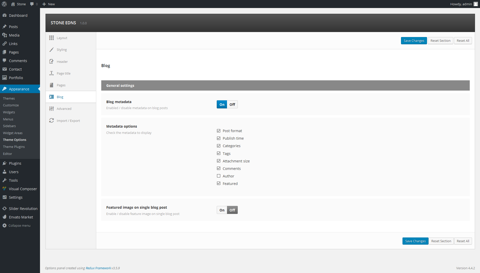The width and height of the screenshot is (480, 273).
Task: Click the top Save Changes button
Action: 414,41
